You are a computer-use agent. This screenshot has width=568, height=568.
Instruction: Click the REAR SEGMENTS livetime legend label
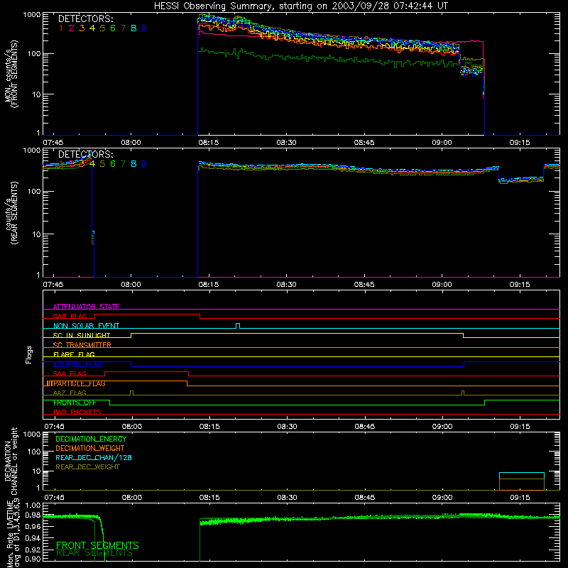pos(94,553)
